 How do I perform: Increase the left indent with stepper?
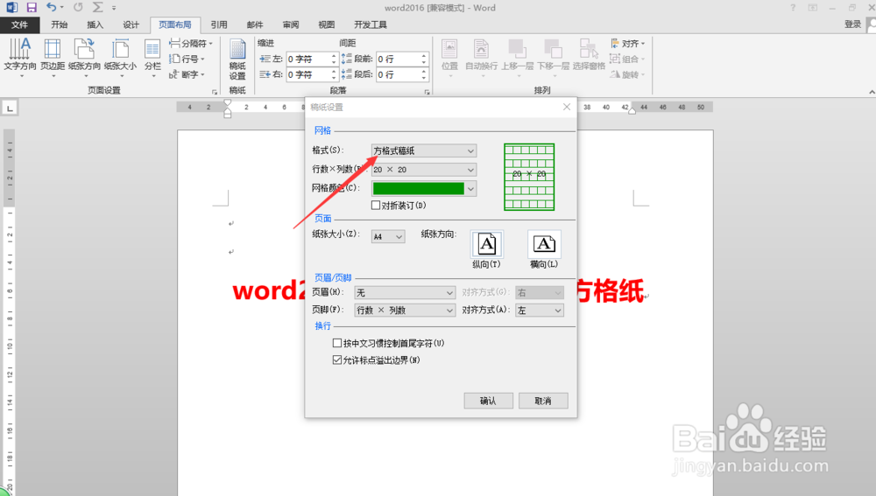click(x=334, y=56)
